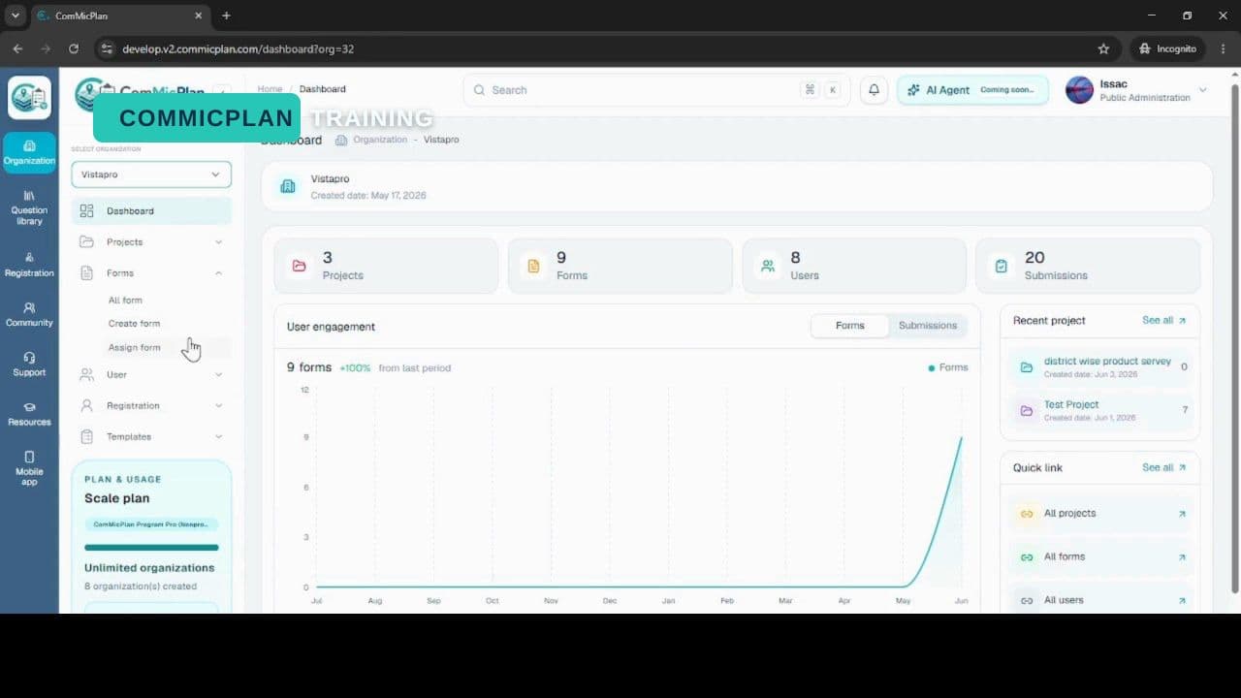Click '8 organization(s) created' text

coord(141,587)
